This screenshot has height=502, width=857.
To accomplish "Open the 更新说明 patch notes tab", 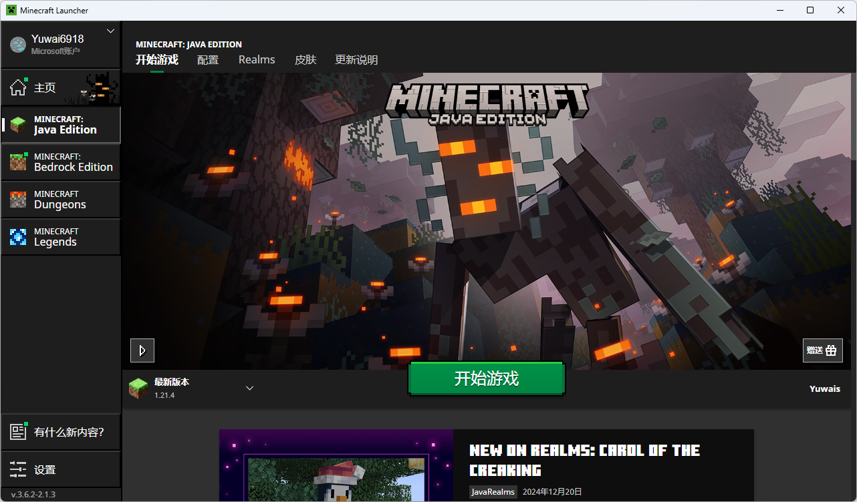I will (x=356, y=60).
